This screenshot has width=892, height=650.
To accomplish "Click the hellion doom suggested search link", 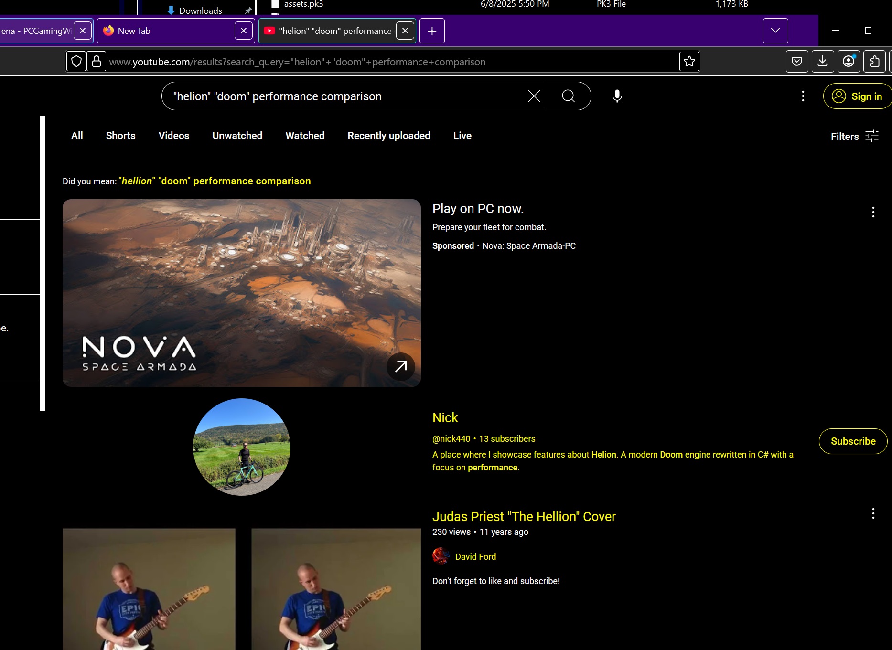I will [215, 181].
